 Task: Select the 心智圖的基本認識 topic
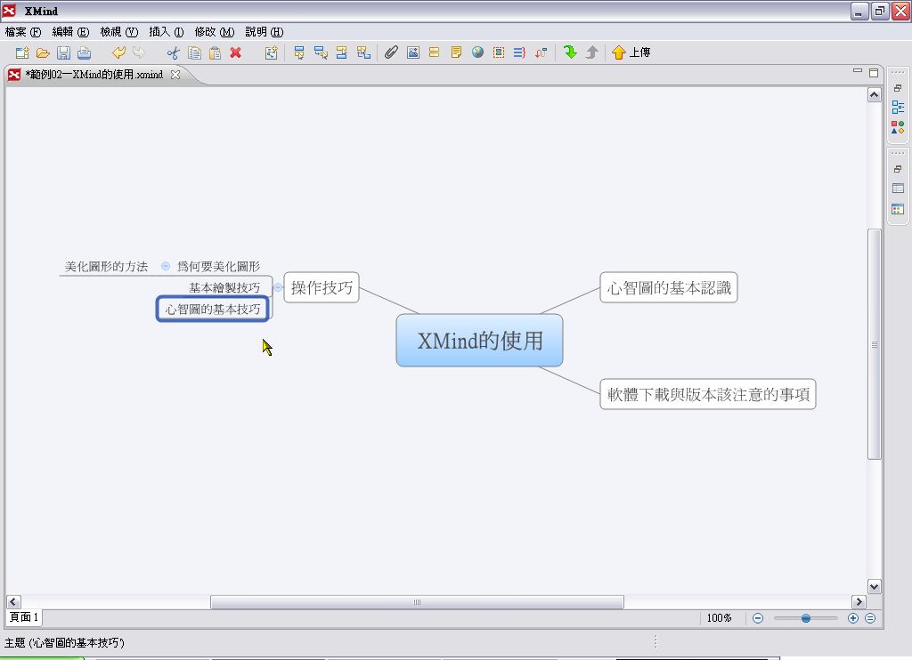(x=669, y=287)
